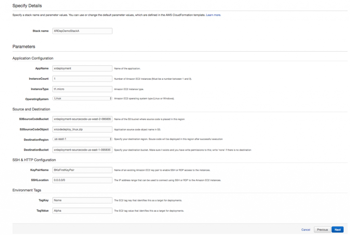This screenshot has width=350, height=235.
Task: Click the InstanceCount help text
Action: (153, 79)
